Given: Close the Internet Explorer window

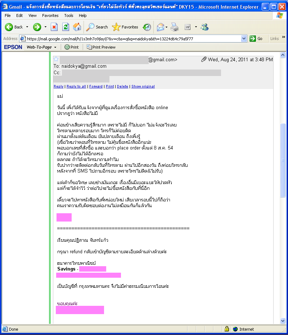Looking at the screenshot, I should (x=282, y=7).
